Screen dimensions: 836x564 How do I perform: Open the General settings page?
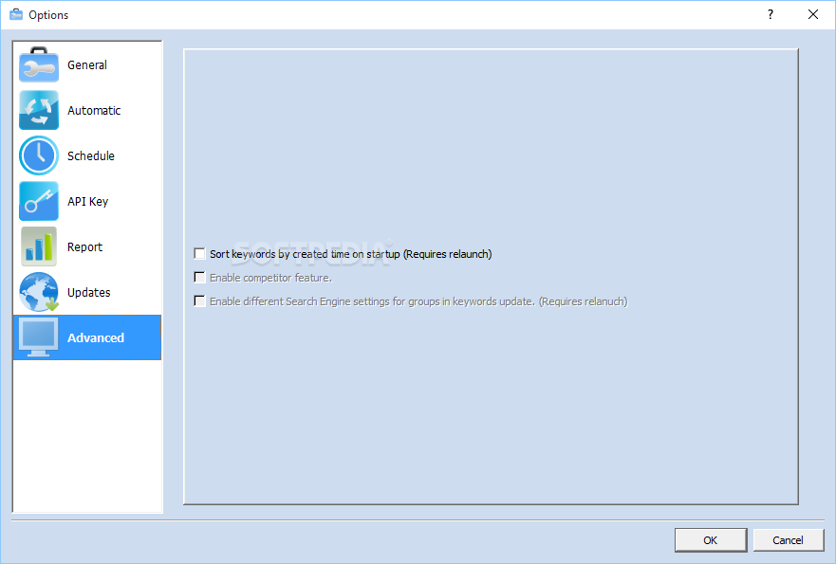pos(87,65)
